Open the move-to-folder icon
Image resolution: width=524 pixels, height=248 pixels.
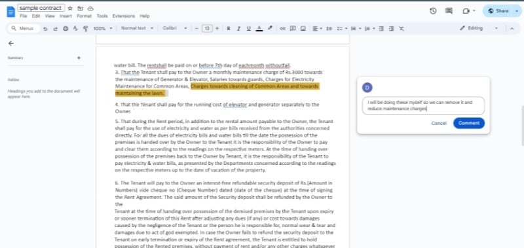[80, 8]
